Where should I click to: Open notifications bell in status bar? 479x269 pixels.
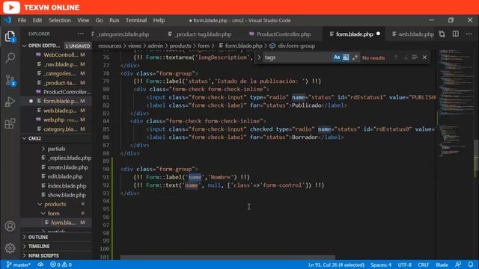click(x=471, y=265)
